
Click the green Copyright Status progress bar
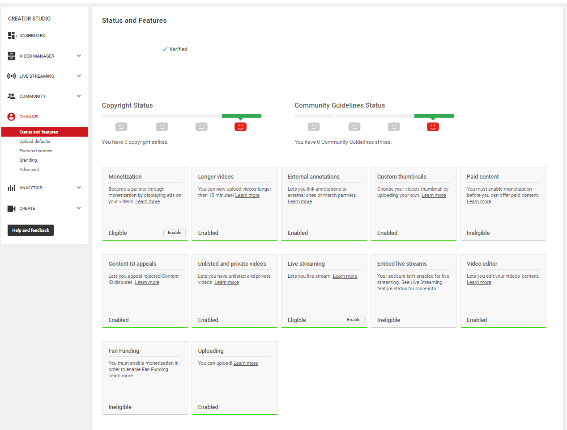242,116
